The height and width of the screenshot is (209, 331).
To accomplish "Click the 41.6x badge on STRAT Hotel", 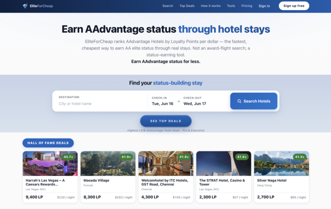I will pos(242,157).
